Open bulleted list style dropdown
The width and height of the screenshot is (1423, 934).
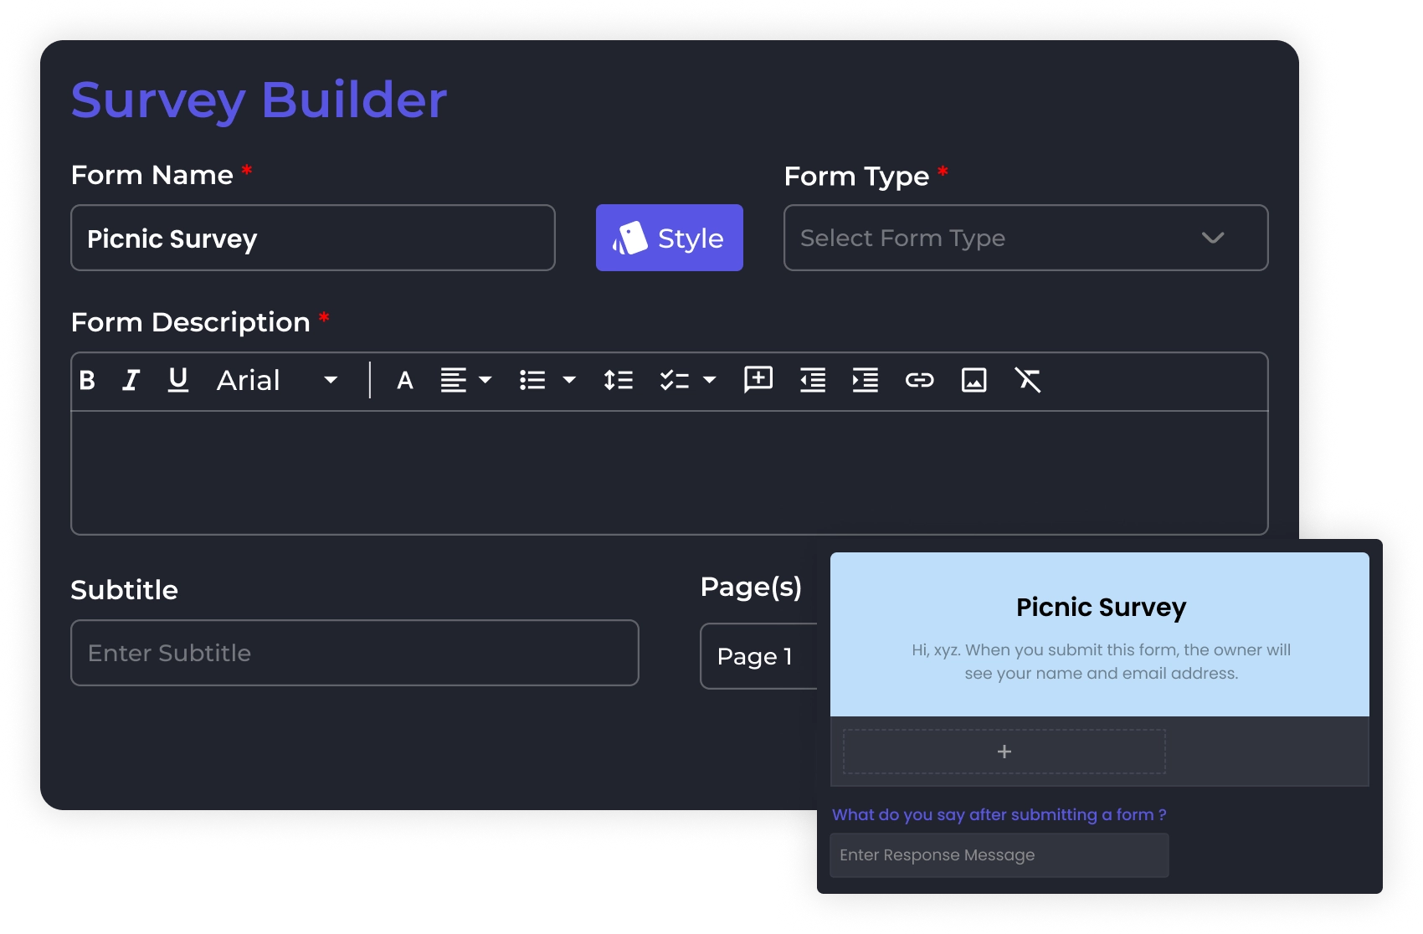(x=569, y=381)
